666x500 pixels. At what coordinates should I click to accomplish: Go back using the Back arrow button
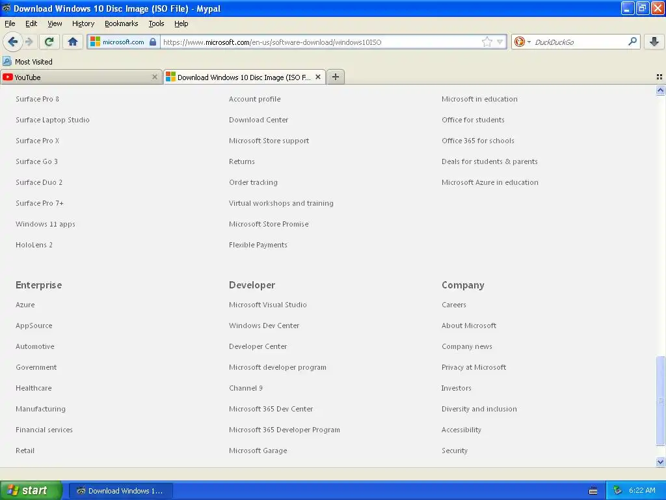(13, 42)
